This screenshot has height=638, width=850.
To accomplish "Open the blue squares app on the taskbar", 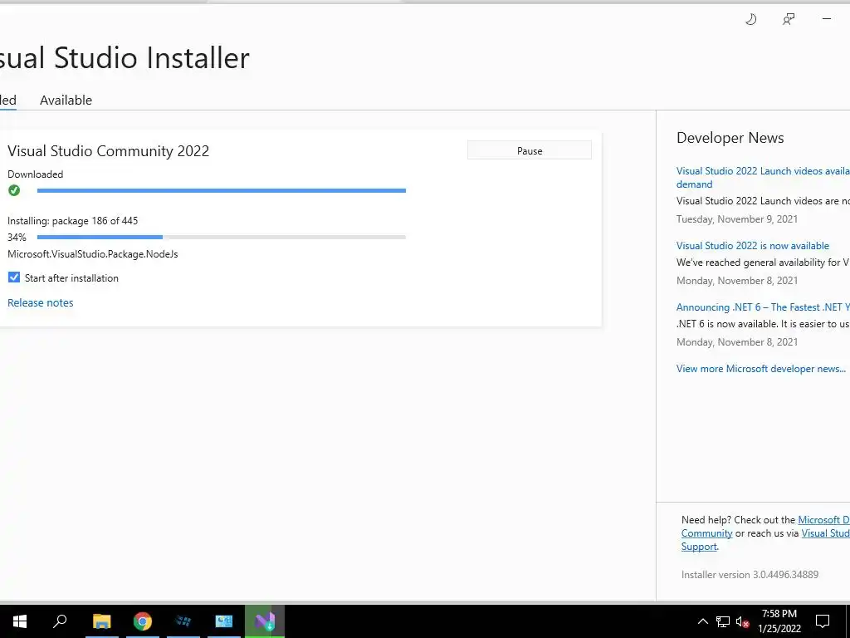I will click(183, 621).
